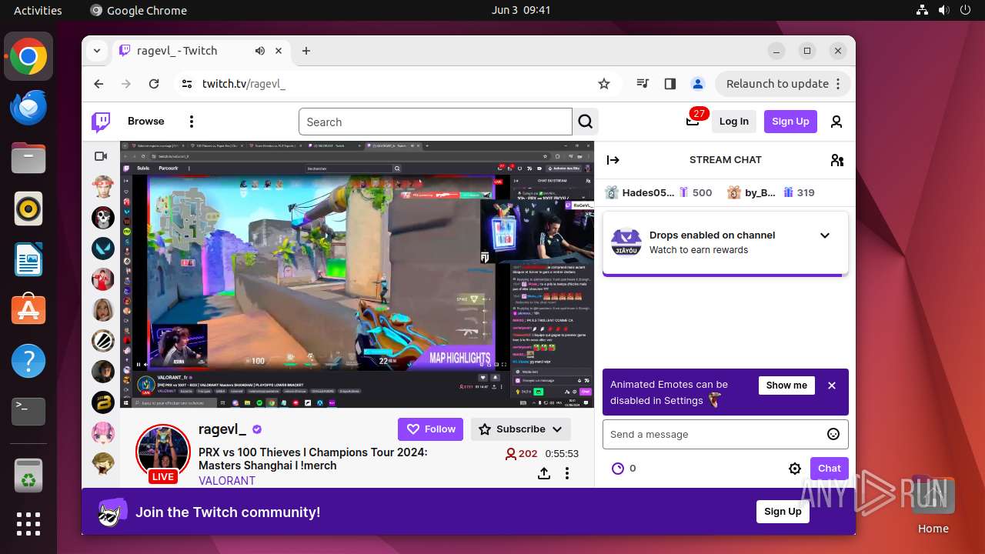Open the blonde avatar channel in sidebar
The image size is (985, 554).
pos(103,310)
